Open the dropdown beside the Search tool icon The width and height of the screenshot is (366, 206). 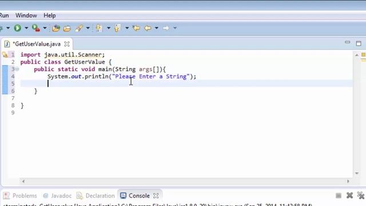87,28
